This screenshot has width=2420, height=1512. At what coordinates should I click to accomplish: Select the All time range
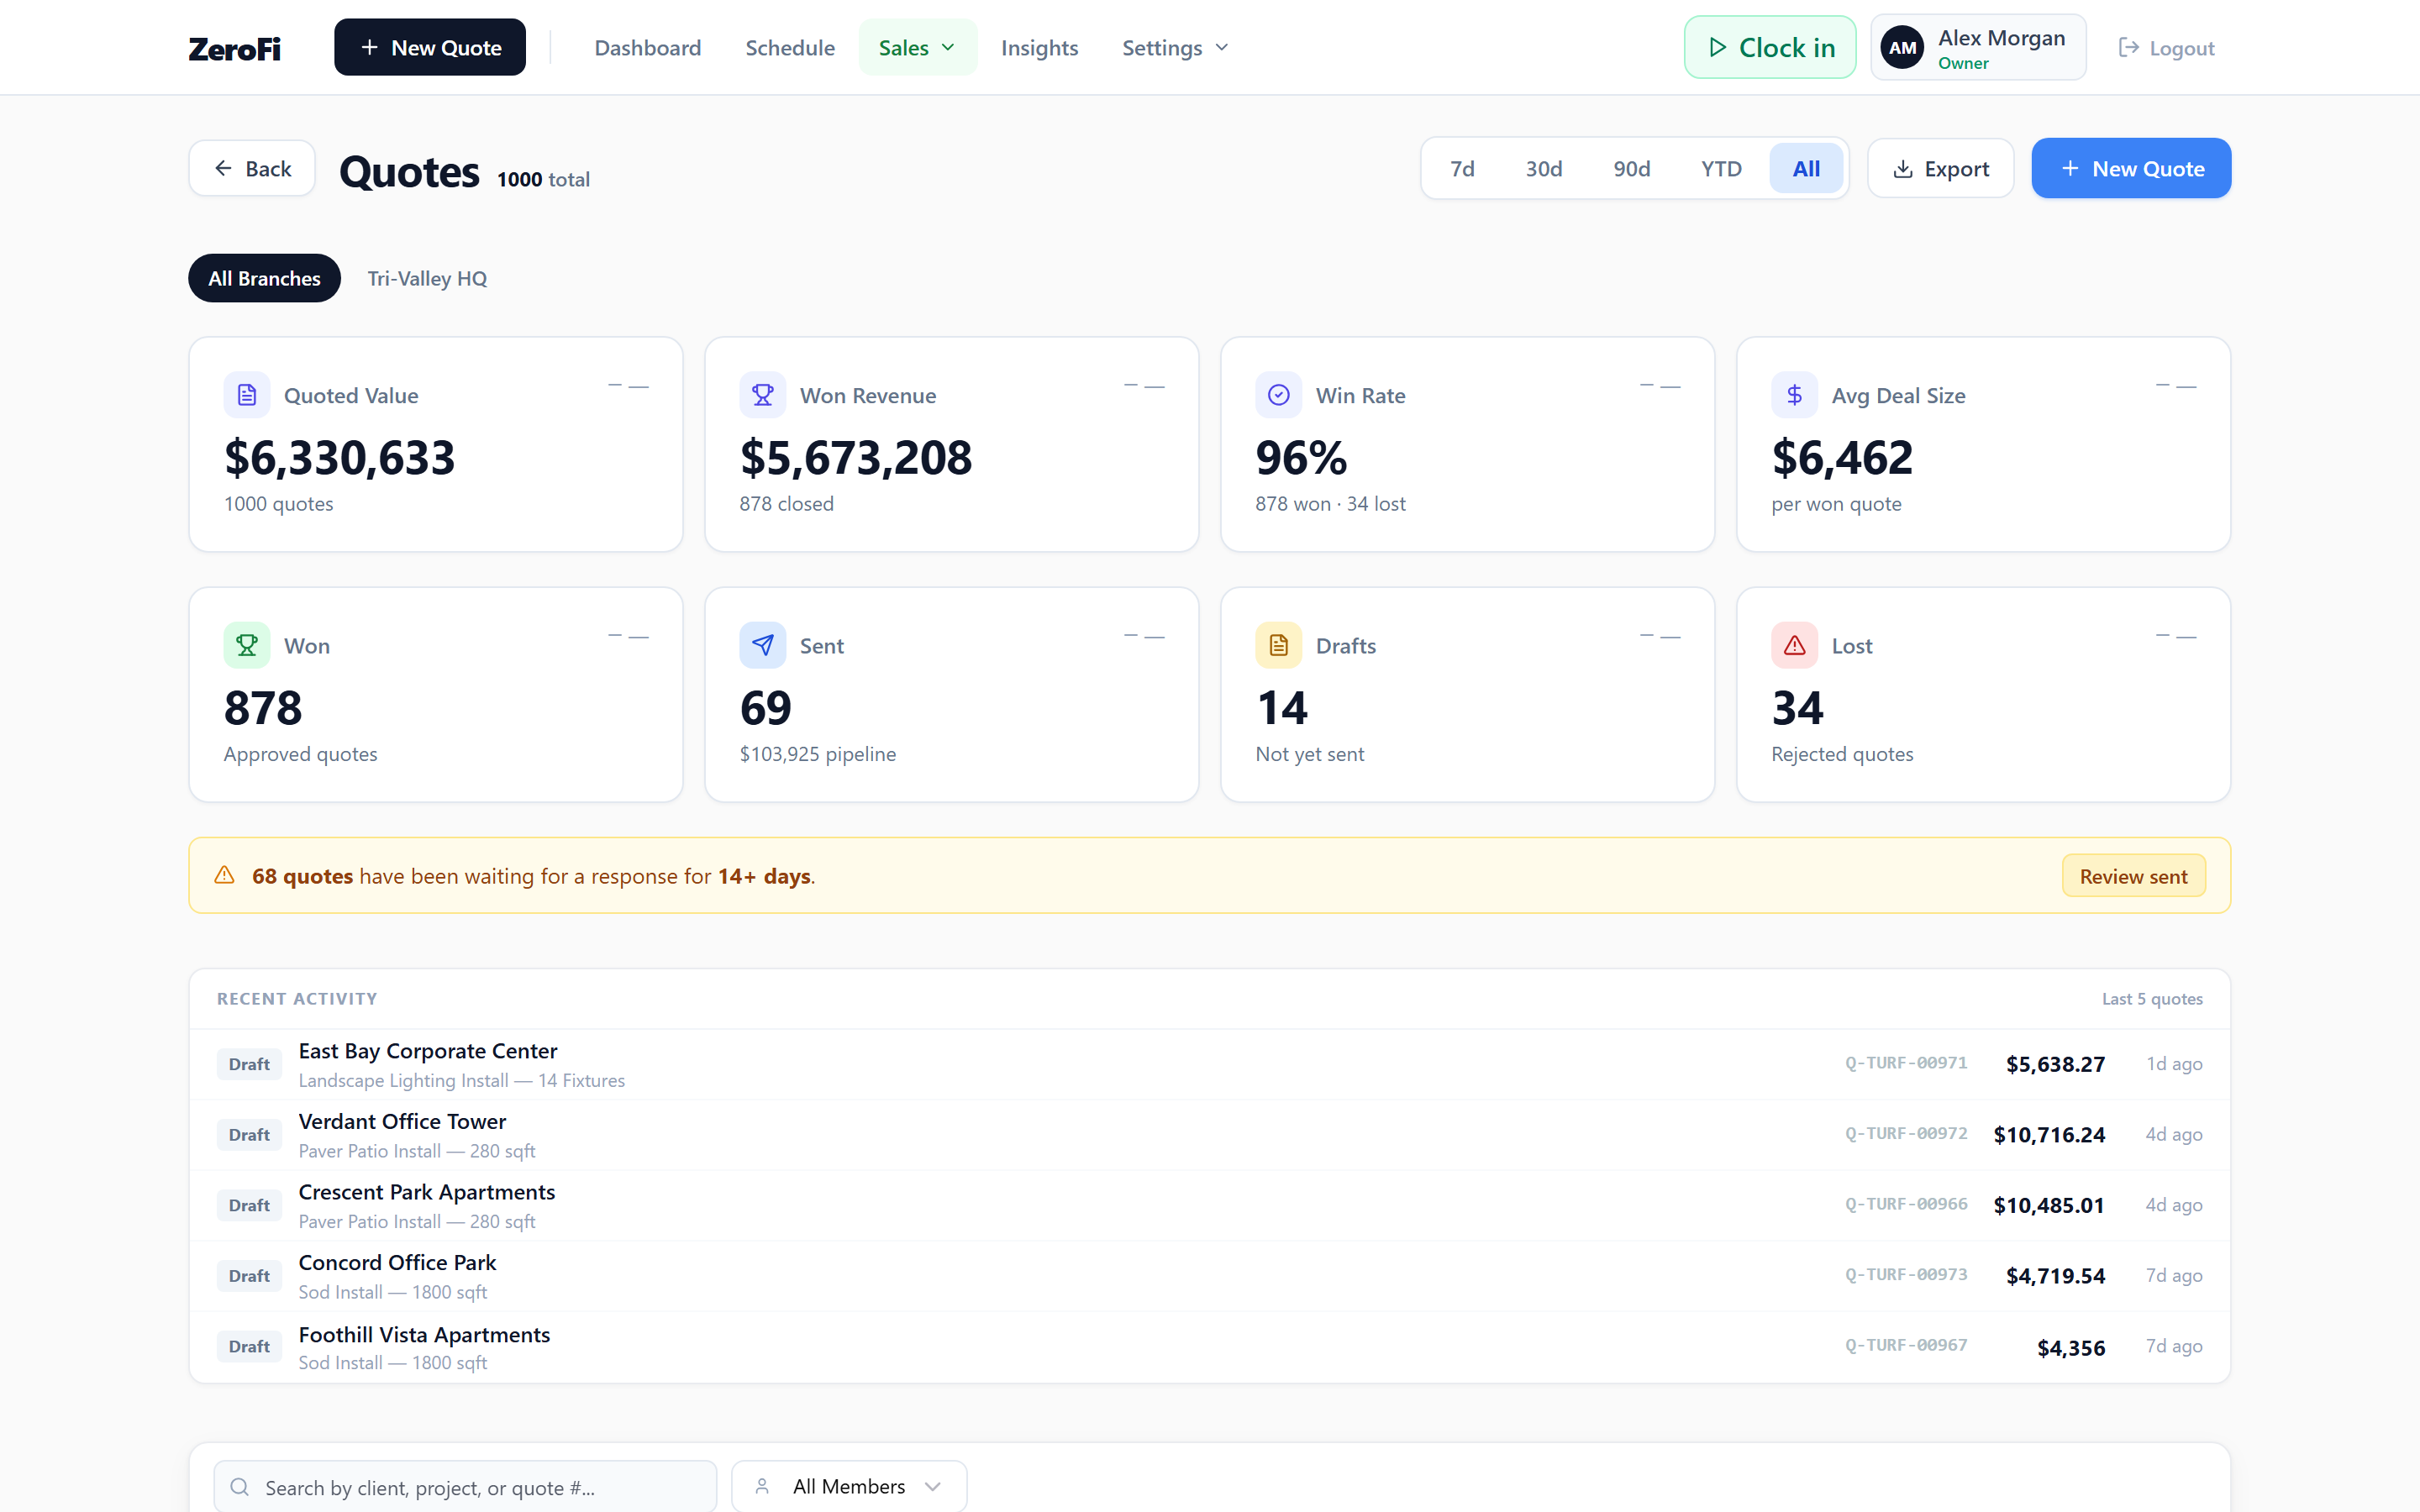pos(1806,169)
